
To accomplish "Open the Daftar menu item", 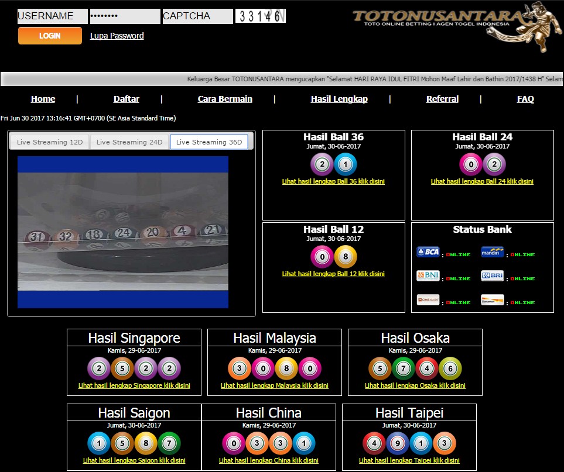I will 127,99.
